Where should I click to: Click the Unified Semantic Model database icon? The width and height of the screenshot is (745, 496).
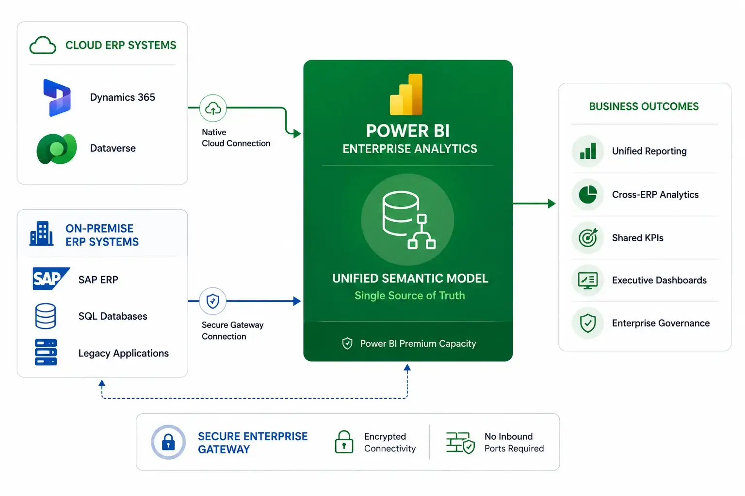click(408, 220)
